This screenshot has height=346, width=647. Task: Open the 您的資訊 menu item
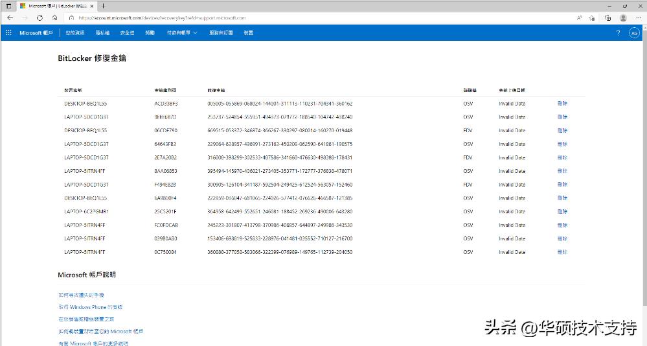pyautogui.click(x=74, y=32)
